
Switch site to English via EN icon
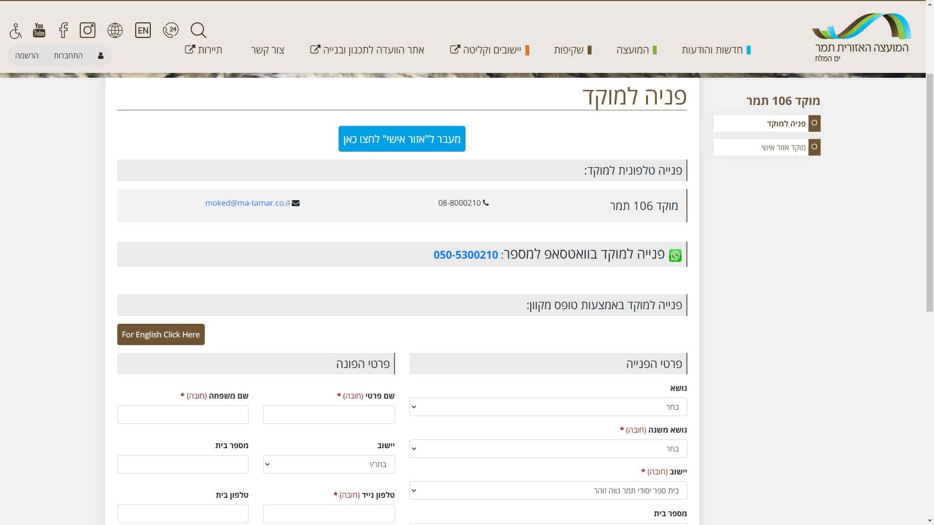point(143,30)
